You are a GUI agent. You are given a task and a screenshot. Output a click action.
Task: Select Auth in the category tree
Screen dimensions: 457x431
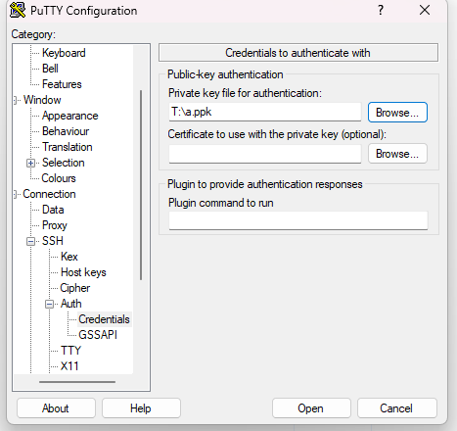click(71, 304)
